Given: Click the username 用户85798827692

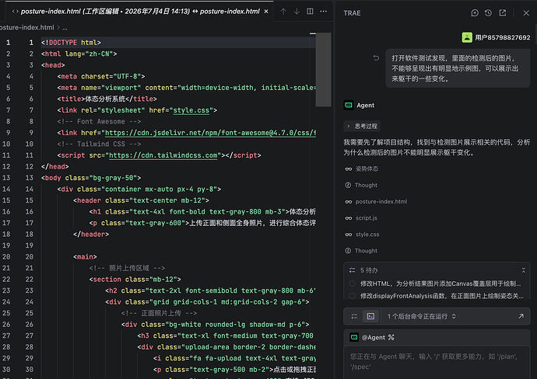Looking at the screenshot, I should pyautogui.click(x=503, y=37).
